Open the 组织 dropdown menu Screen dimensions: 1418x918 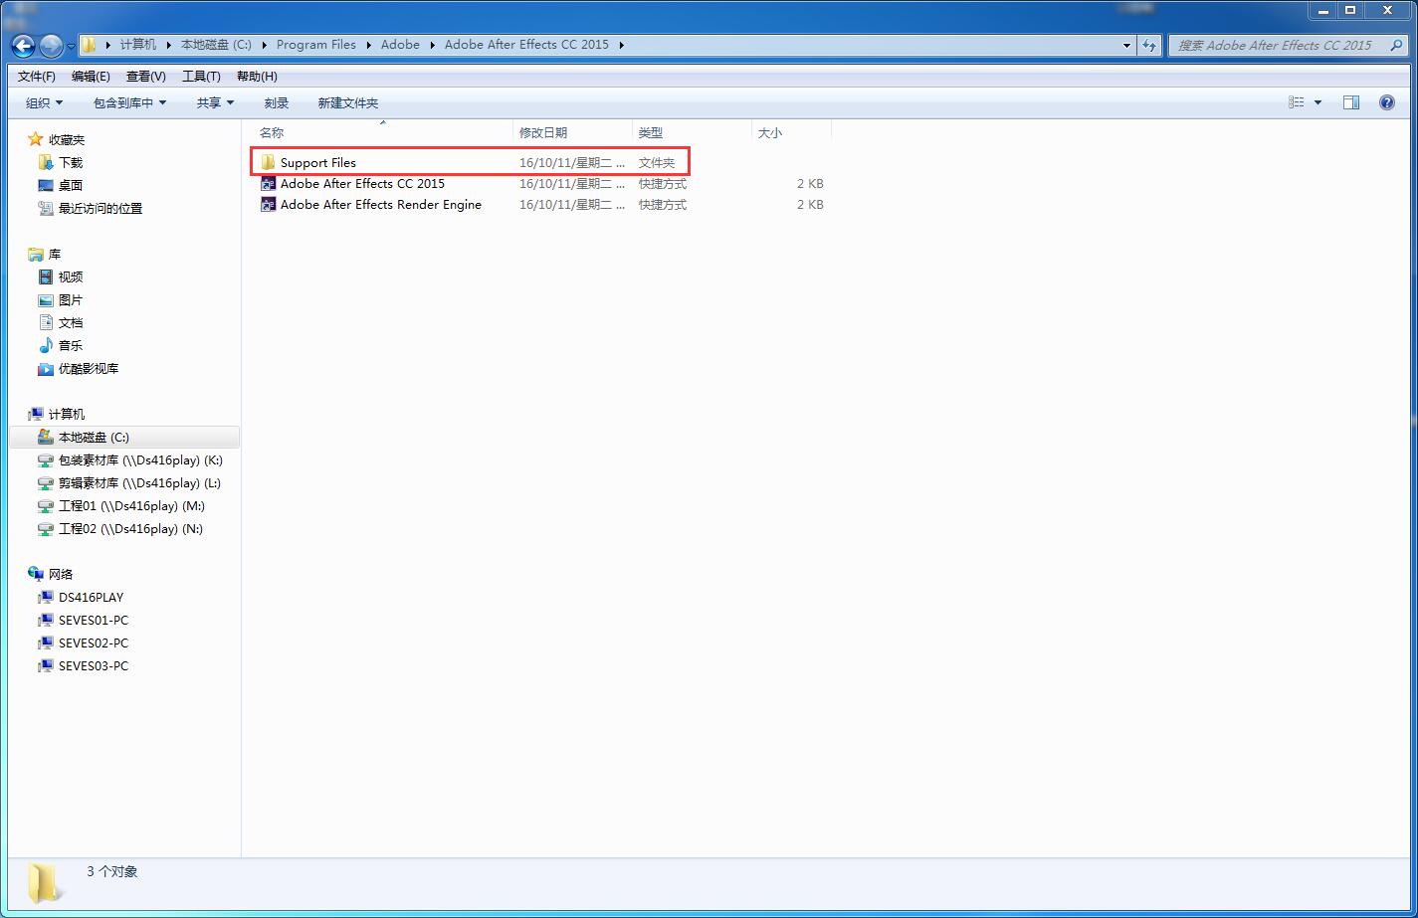[x=44, y=102]
